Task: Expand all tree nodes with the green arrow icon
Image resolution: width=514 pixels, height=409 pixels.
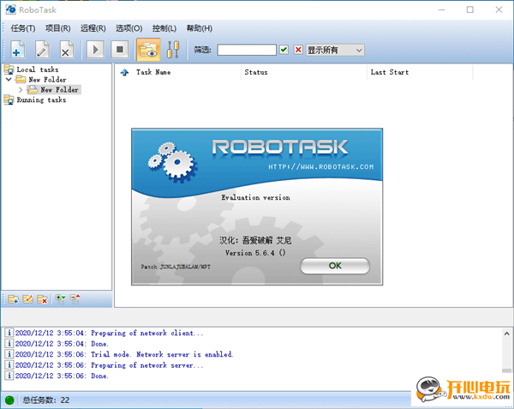Action: pyautogui.click(x=60, y=299)
